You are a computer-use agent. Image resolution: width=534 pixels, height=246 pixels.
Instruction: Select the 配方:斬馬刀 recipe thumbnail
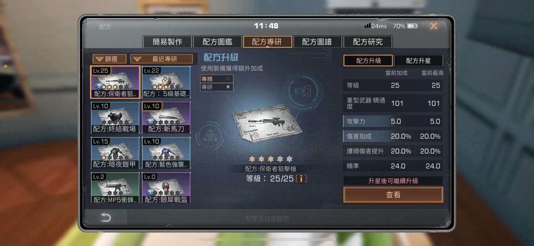point(166,118)
